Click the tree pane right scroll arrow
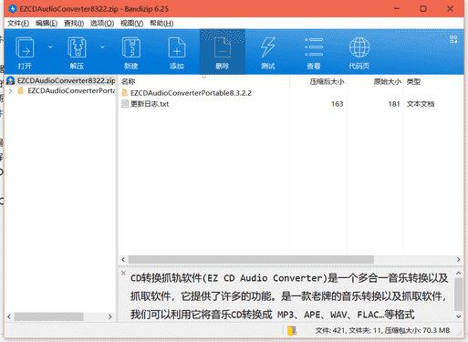This screenshot has height=342, width=468. point(110,316)
